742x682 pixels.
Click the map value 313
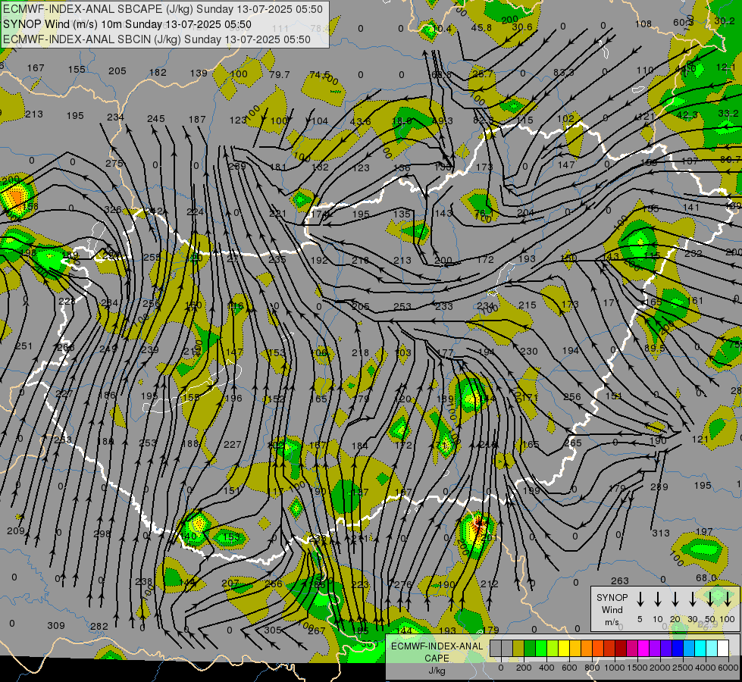click(x=661, y=533)
